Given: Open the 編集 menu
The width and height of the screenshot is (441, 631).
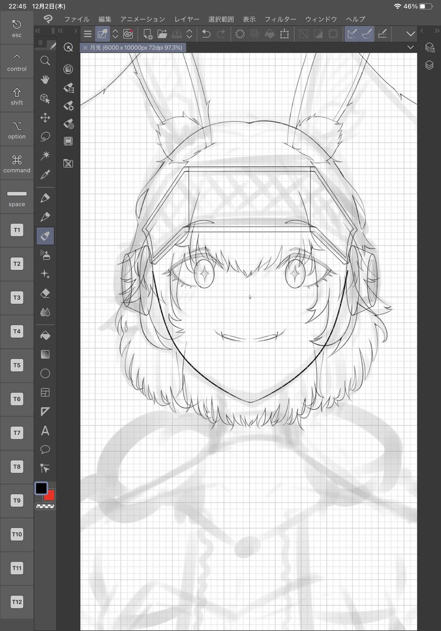Looking at the screenshot, I should coord(105,19).
